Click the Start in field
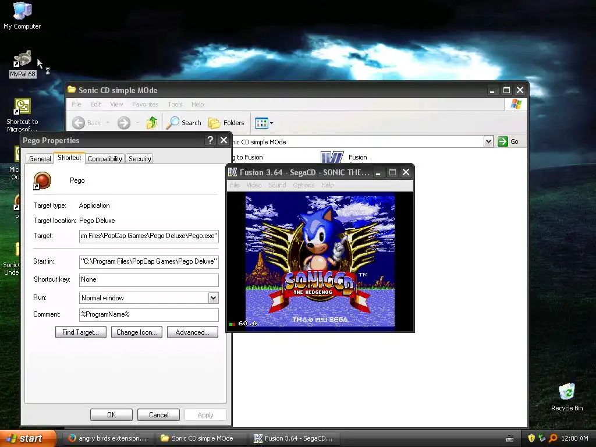Screen dimensions: 596x447 tap(148, 261)
